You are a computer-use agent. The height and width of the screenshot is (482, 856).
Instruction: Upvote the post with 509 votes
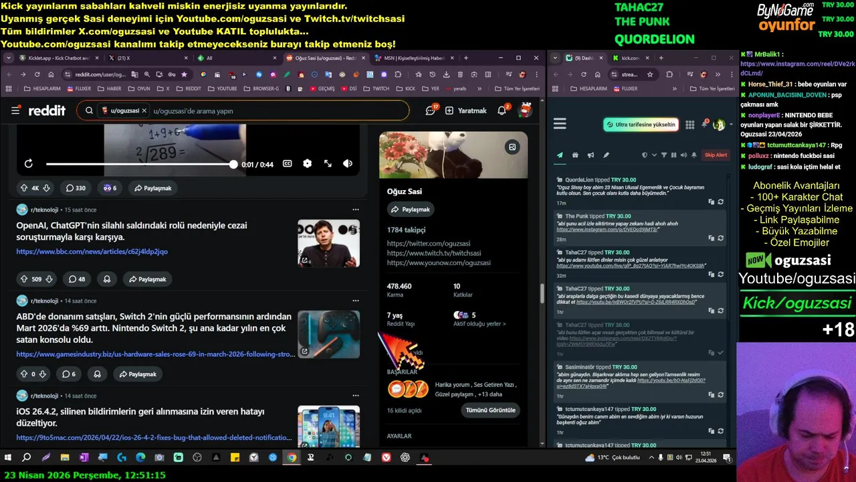[24, 279]
